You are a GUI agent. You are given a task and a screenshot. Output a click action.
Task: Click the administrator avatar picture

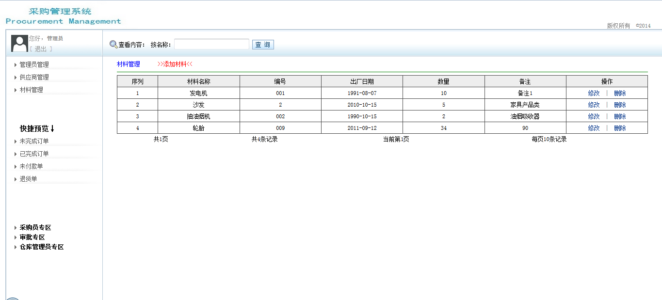click(19, 43)
